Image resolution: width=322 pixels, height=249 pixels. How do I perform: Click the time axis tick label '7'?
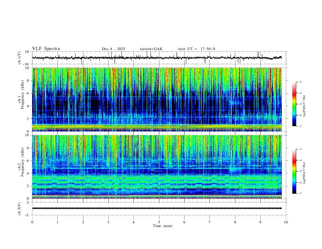[x=210, y=222]
